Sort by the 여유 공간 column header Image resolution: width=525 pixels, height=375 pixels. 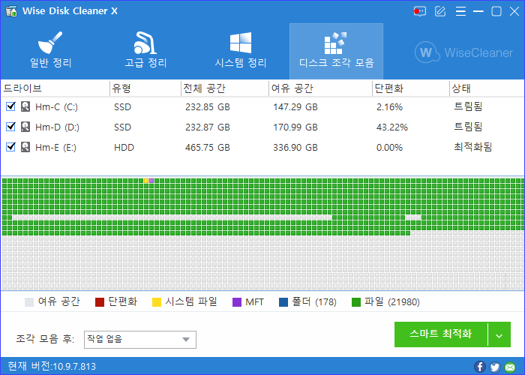click(x=320, y=88)
